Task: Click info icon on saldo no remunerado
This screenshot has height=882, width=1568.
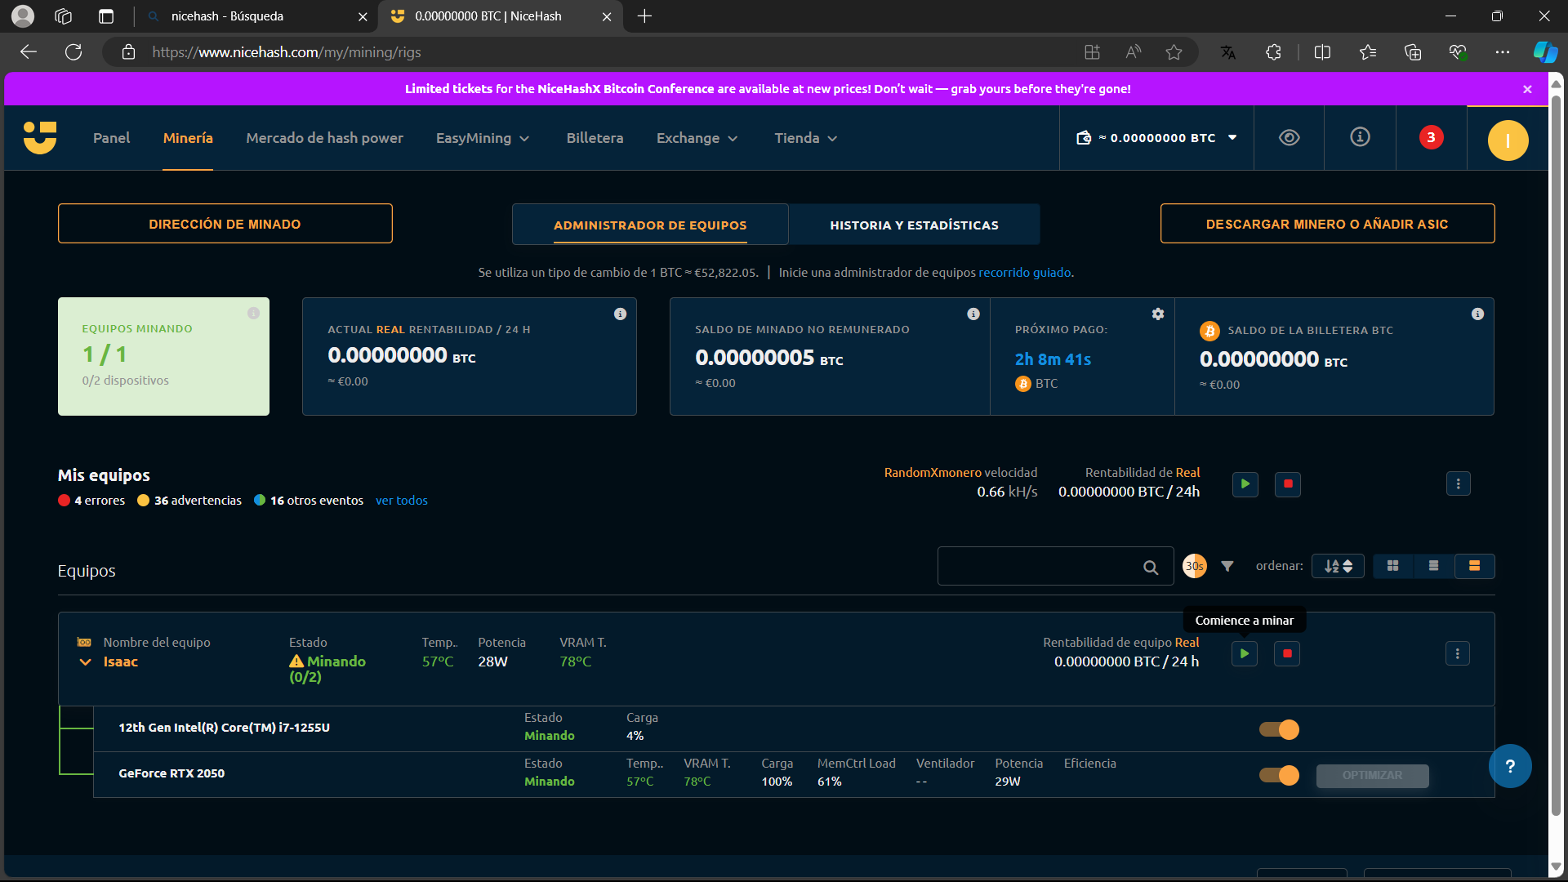Action: click(973, 314)
